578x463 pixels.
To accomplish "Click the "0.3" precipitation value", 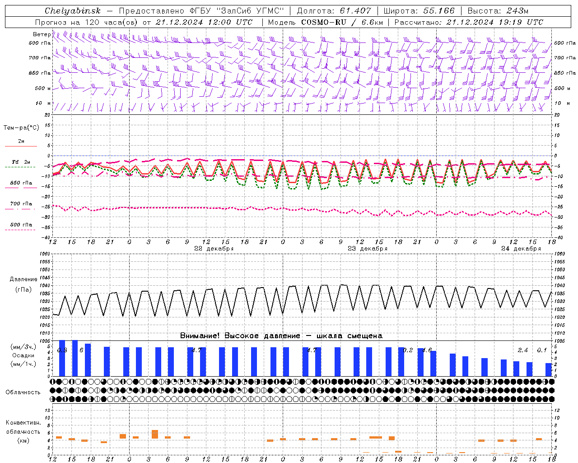I will (62, 350).
